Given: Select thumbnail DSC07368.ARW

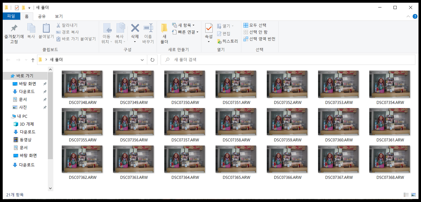Looking at the screenshot, I should pos(390,159).
